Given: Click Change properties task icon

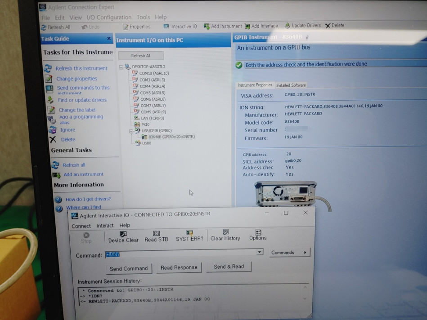Looking at the screenshot, I should (49, 79).
